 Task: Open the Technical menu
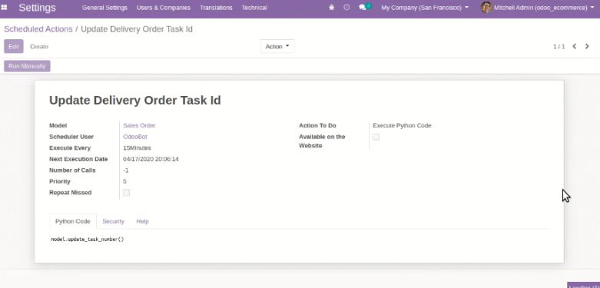(254, 8)
